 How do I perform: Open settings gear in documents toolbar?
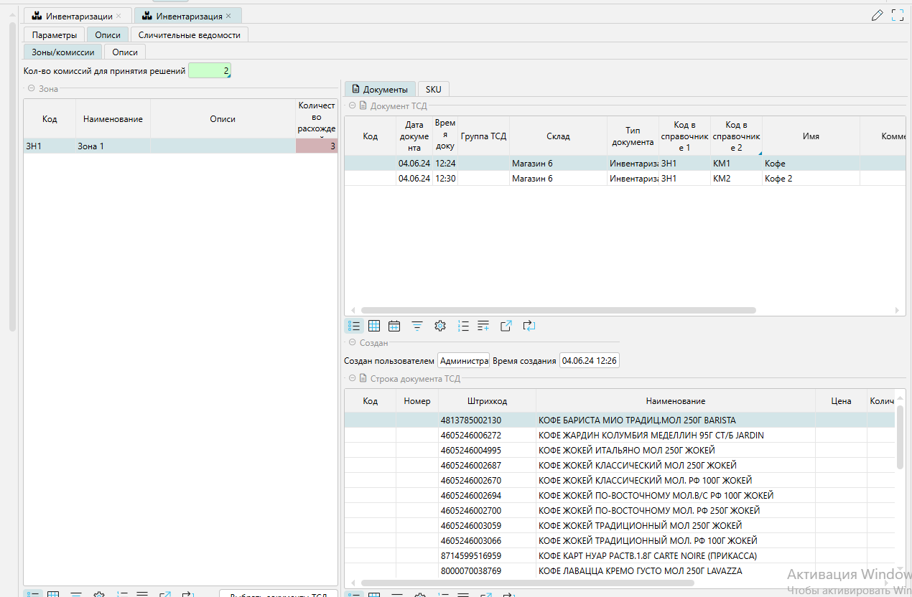[x=440, y=326]
